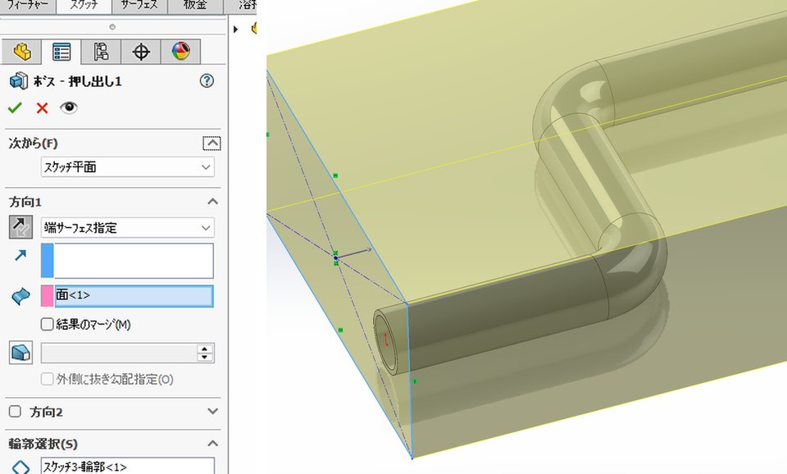
Task: Open the DimXpertManager crosshair tab
Action: [141, 51]
